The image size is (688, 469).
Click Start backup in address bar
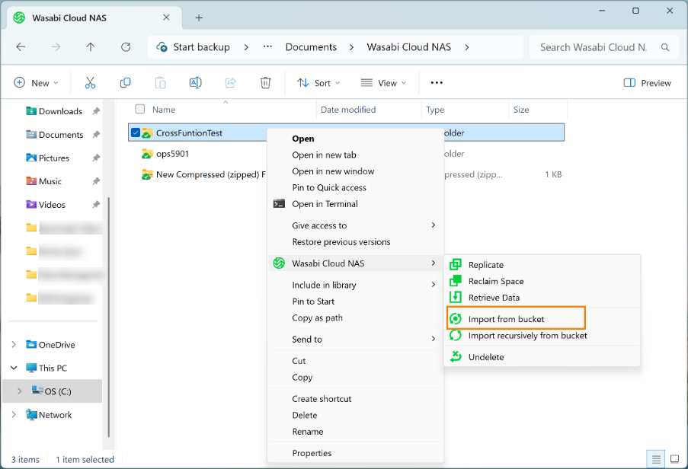pyautogui.click(x=194, y=47)
